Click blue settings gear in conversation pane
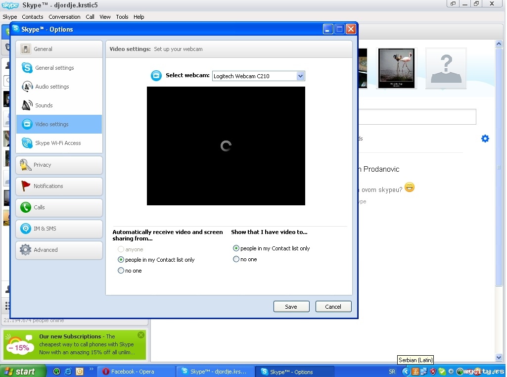 pos(485,139)
